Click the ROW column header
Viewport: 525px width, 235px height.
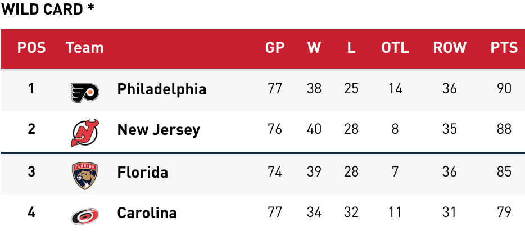(x=450, y=48)
